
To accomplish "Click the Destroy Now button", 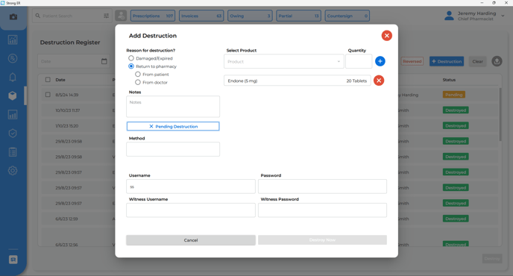I will [322, 240].
